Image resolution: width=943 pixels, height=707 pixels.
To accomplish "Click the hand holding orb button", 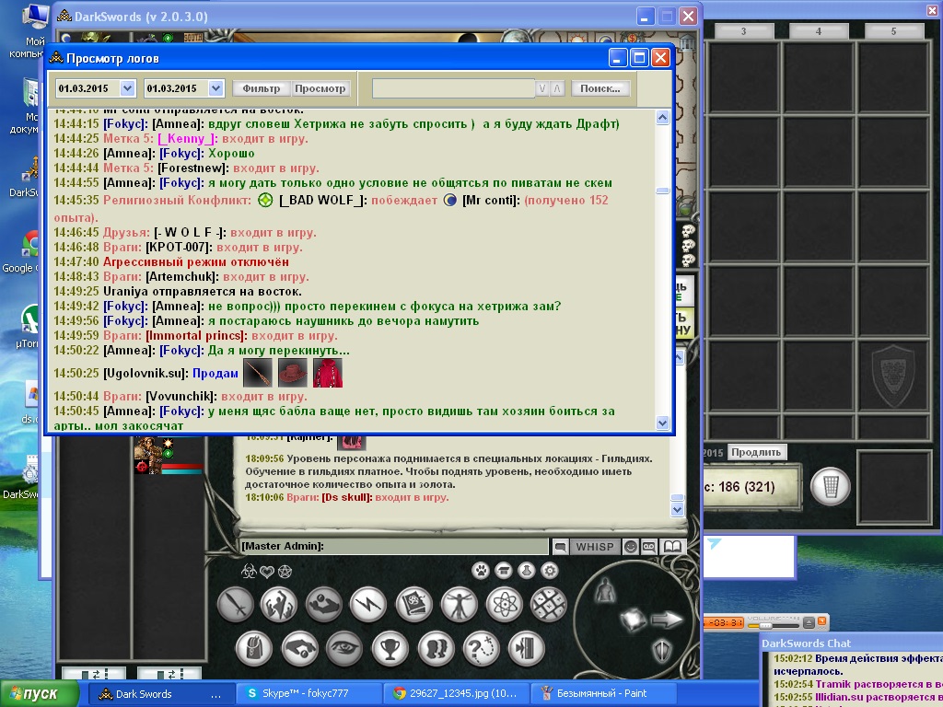I will pyautogui.click(x=323, y=604).
